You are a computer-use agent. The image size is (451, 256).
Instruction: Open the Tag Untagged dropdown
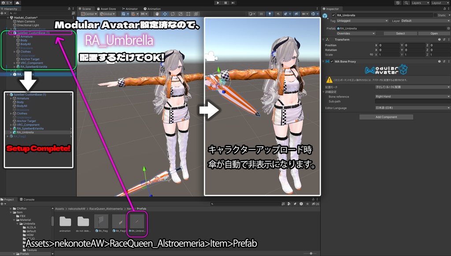(362, 21)
